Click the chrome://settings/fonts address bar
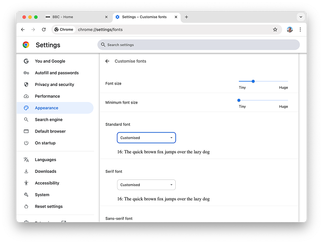Viewport: 323px width, 244px height. point(166,29)
